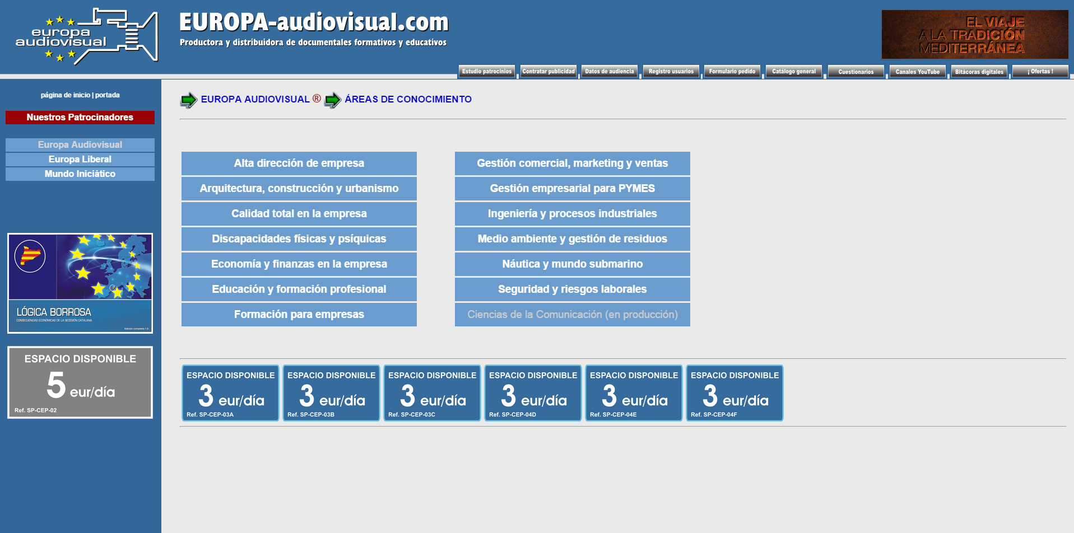Open Economía y finanzas en la empresa
Image resolution: width=1074 pixels, height=533 pixels.
299,264
